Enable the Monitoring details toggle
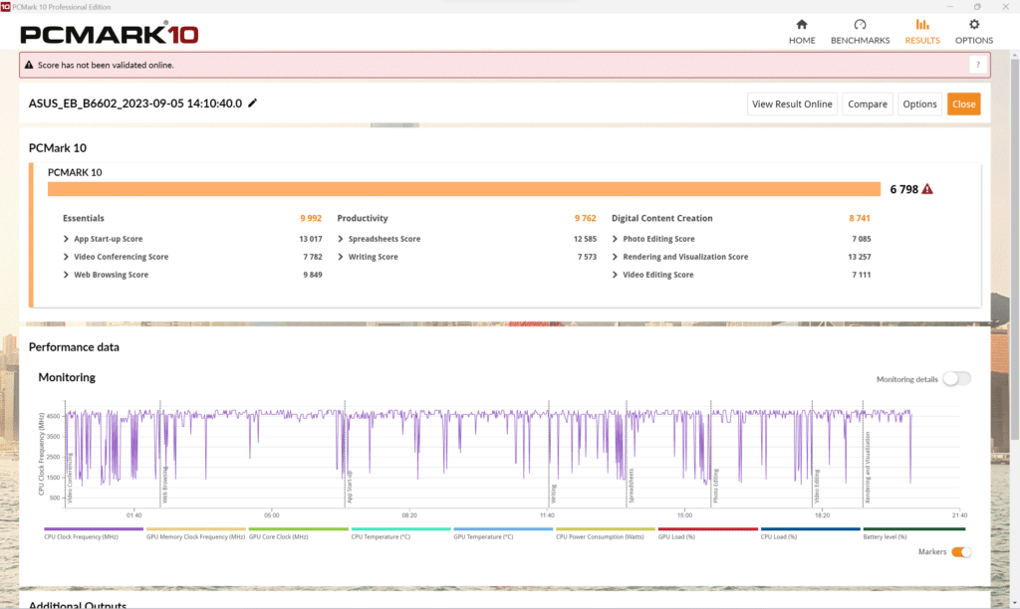Image resolution: width=1020 pixels, height=609 pixels. (956, 379)
